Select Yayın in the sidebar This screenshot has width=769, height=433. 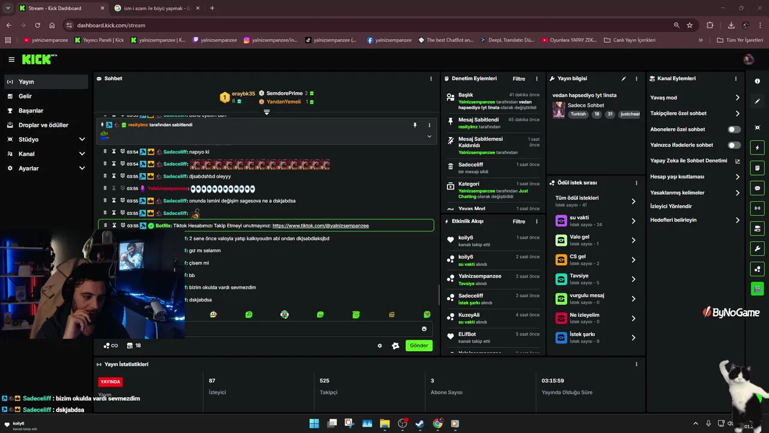click(x=46, y=82)
